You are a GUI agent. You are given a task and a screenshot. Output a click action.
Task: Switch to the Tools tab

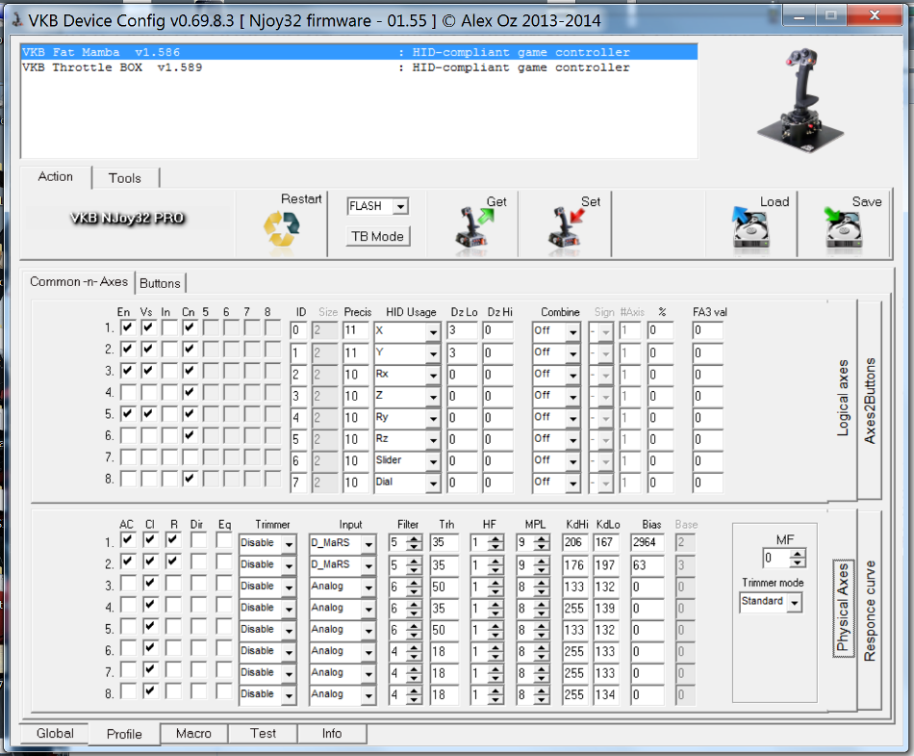(125, 178)
